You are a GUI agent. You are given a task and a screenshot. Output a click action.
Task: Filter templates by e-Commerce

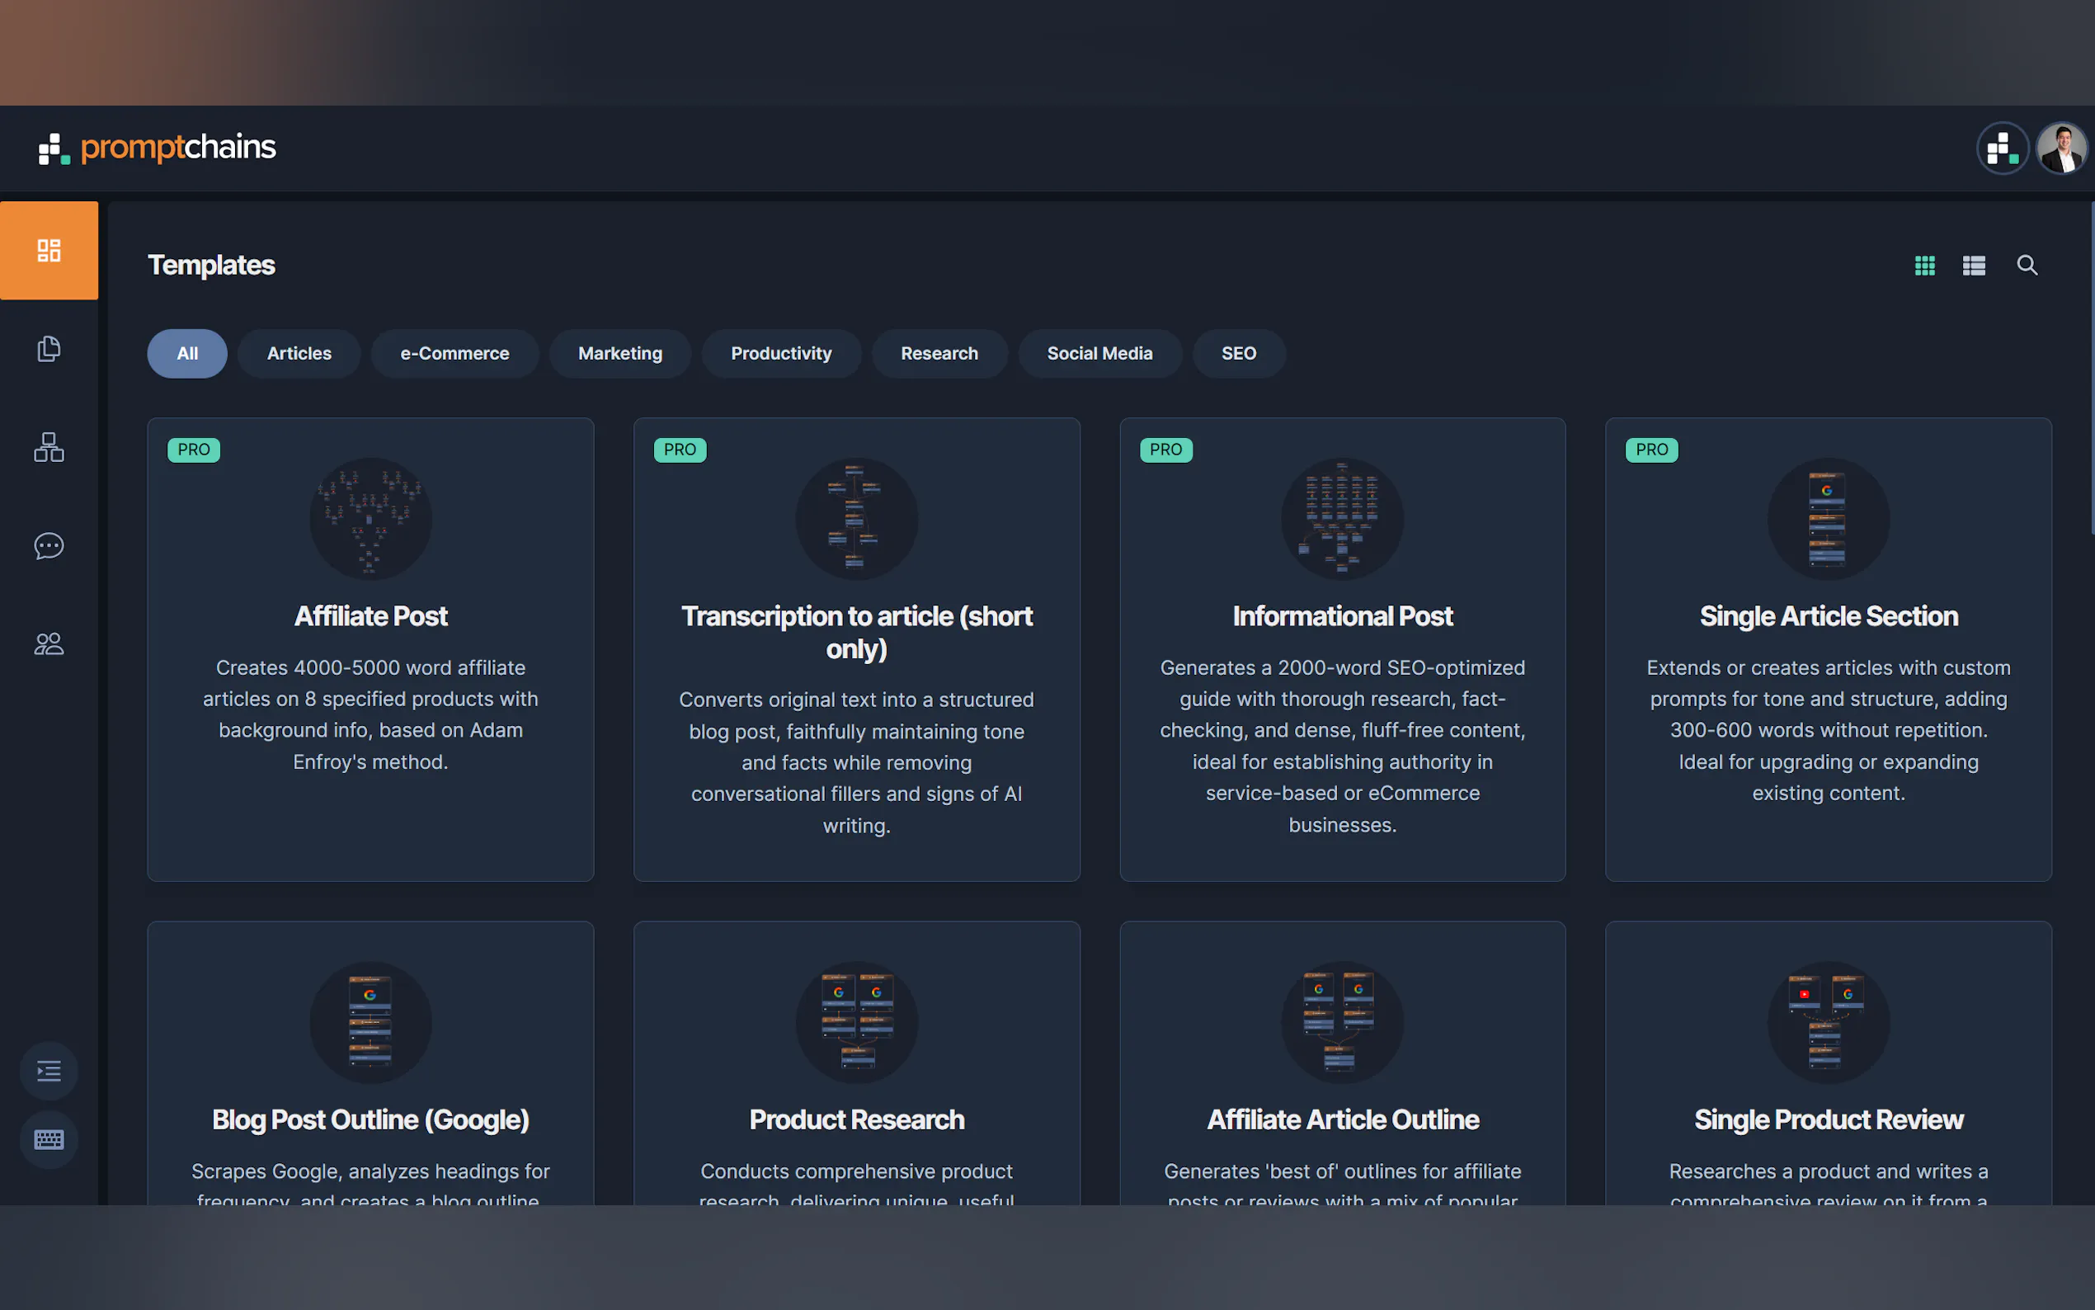(x=454, y=354)
